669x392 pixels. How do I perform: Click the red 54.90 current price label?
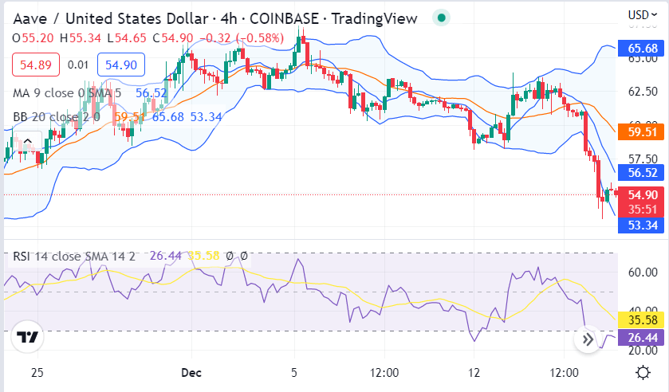coord(641,195)
